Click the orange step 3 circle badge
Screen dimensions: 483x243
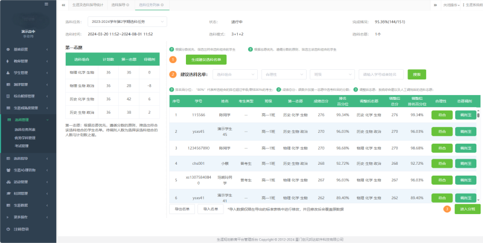(447, 209)
